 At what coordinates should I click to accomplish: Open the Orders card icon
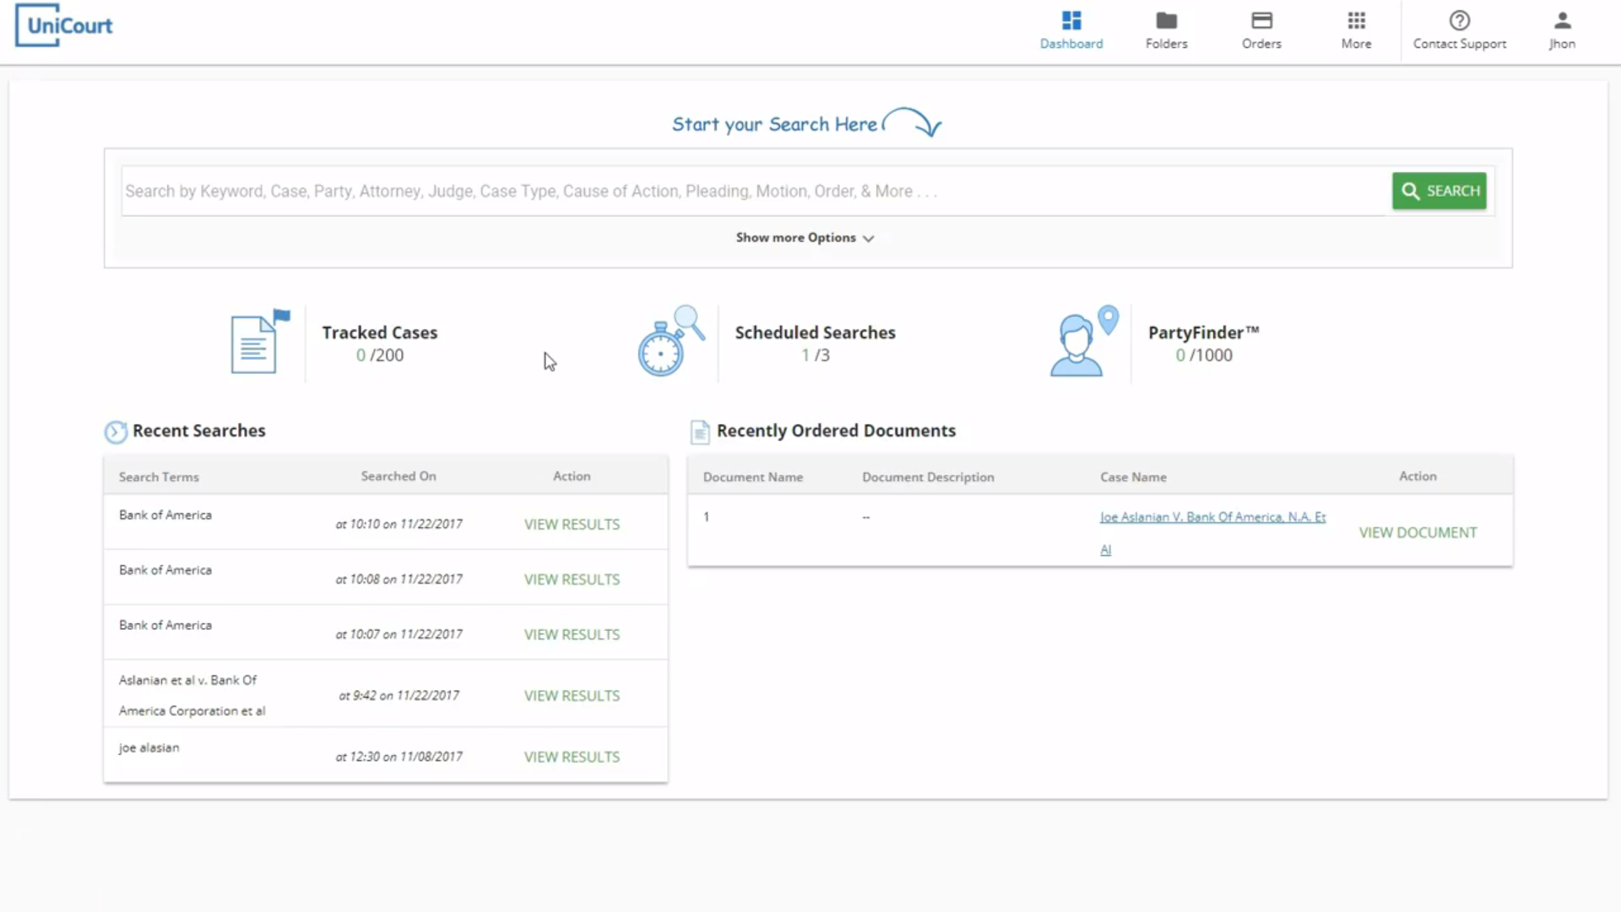pos(1261,20)
